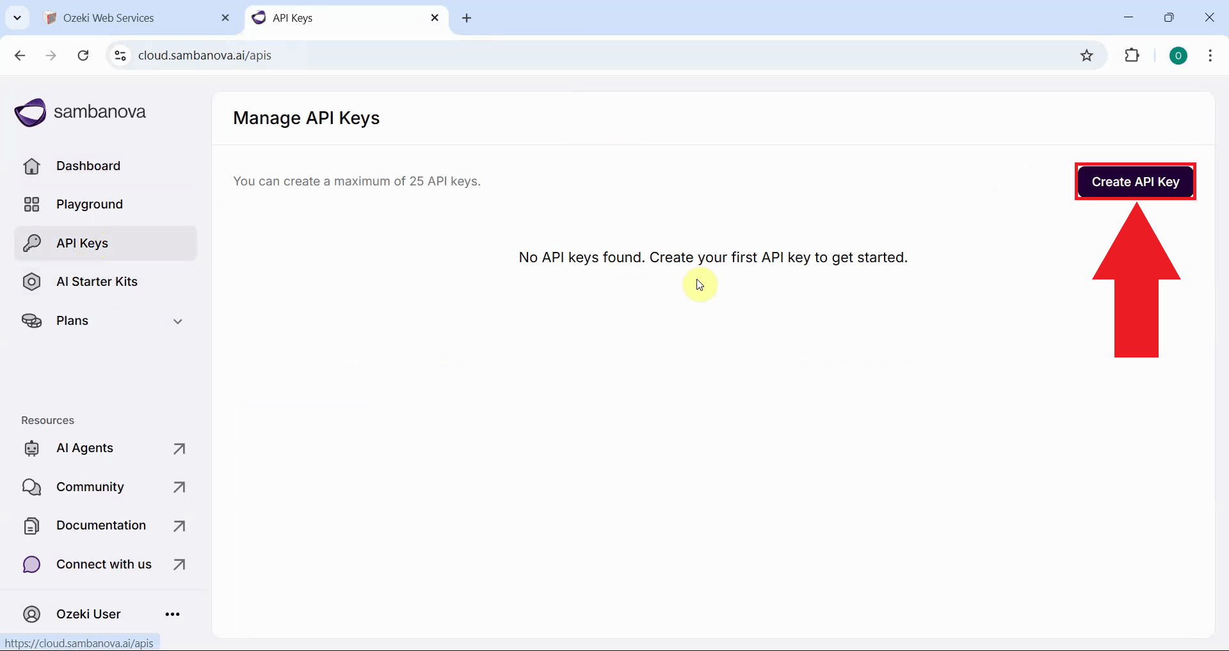1229x651 pixels.
Task: Select the Dashboard home icon
Action: pyautogui.click(x=31, y=166)
